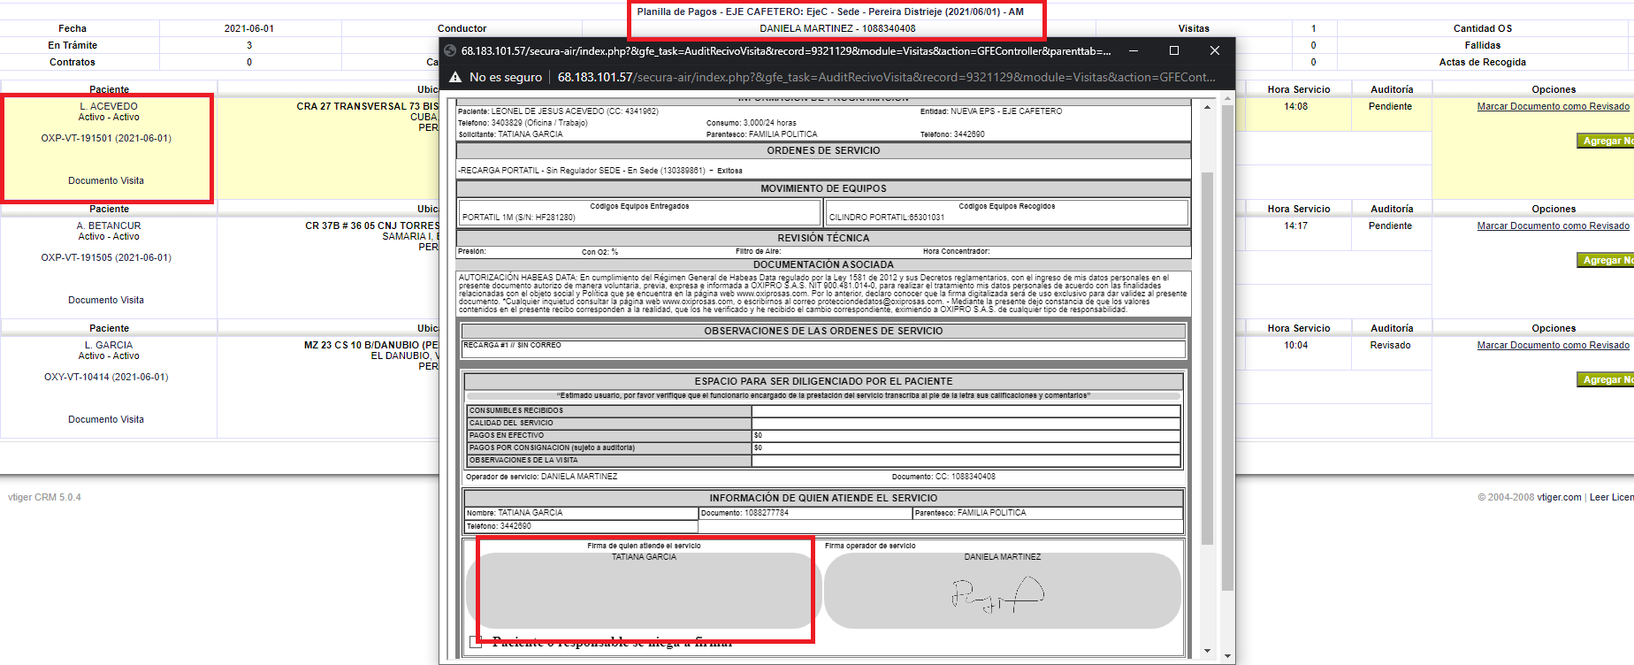The height and width of the screenshot is (665, 1634).
Task: Click patient name L. ACEVEDO
Action: pyautogui.click(x=109, y=106)
